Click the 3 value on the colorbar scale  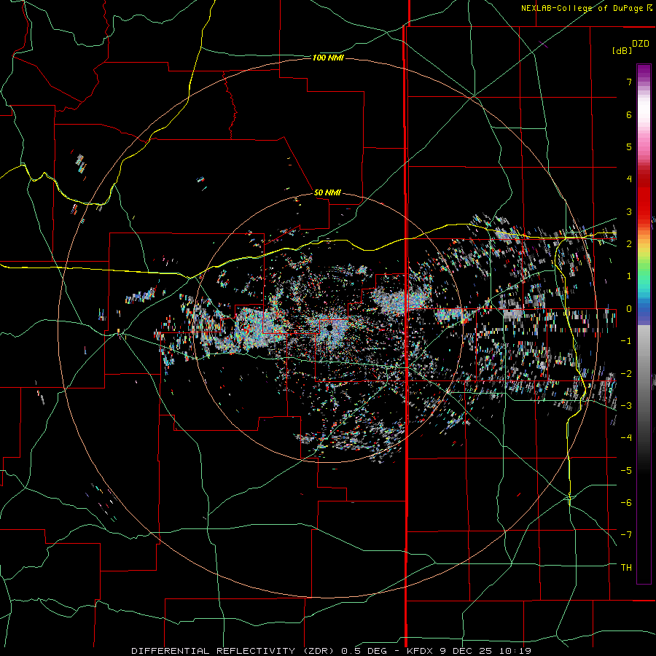629,211
